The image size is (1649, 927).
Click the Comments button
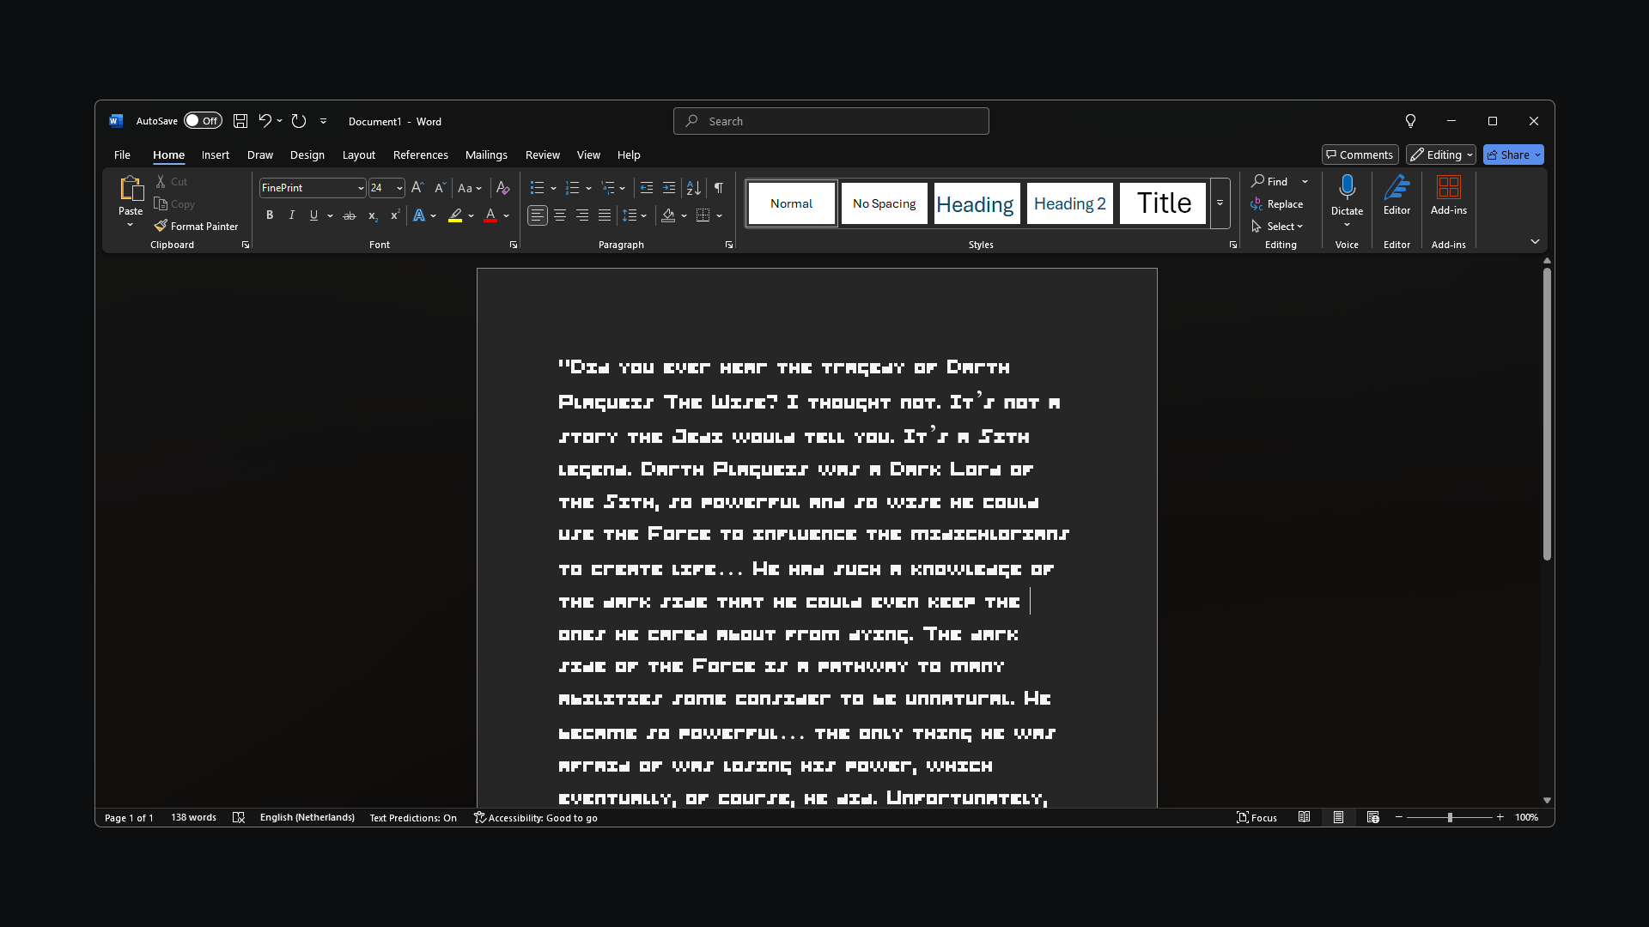click(1360, 154)
